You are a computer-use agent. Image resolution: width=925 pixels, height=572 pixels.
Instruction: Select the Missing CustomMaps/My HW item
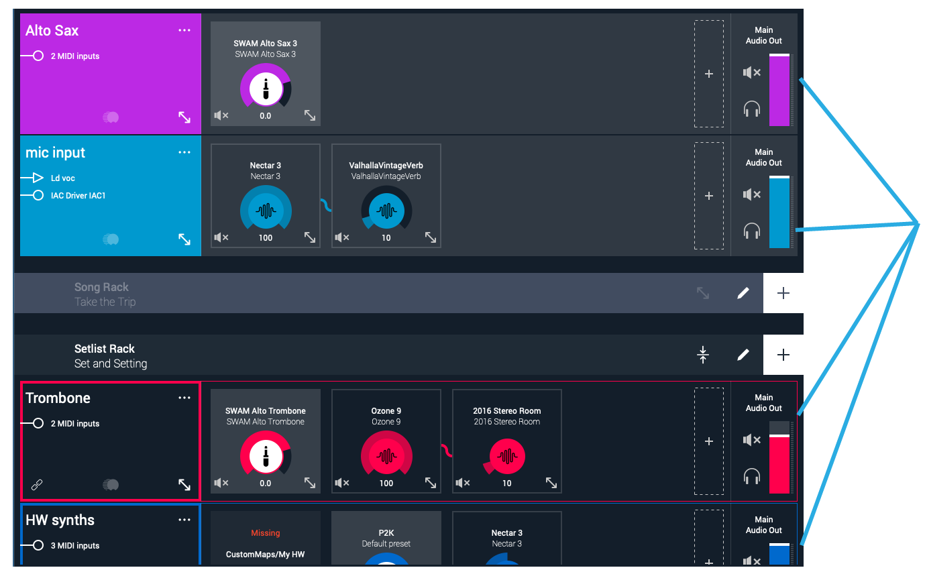pyautogui.click(x=266, y=538)
